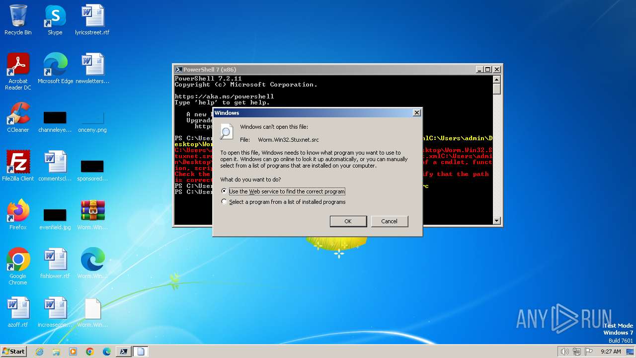Viewport: 636px width, 358px height.
Task: Select the Worm.Win WinRAR archive icon
Action: [92, 215]
